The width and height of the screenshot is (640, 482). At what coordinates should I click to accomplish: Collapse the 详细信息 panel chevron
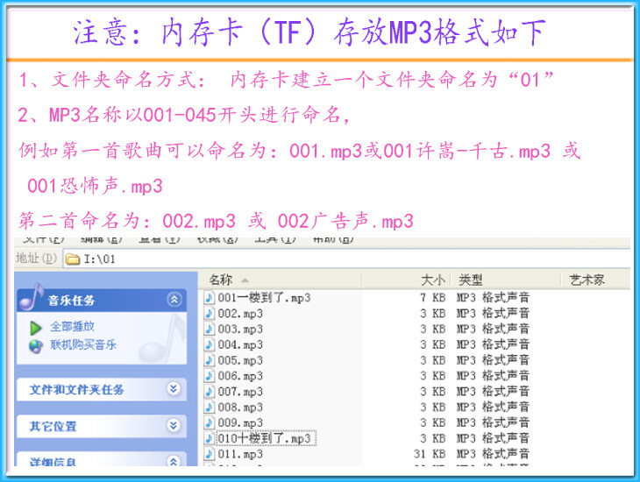(174, 462)
